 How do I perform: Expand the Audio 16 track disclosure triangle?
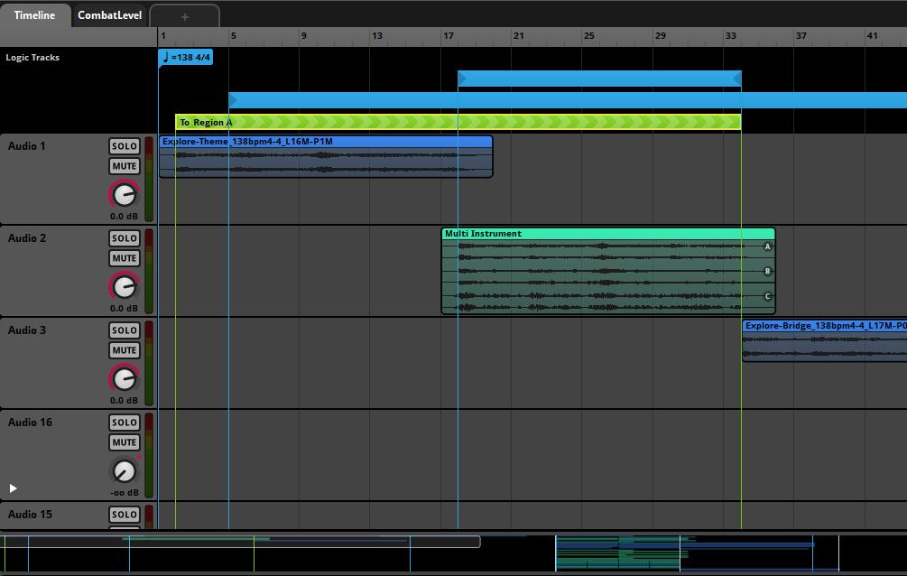13,488
